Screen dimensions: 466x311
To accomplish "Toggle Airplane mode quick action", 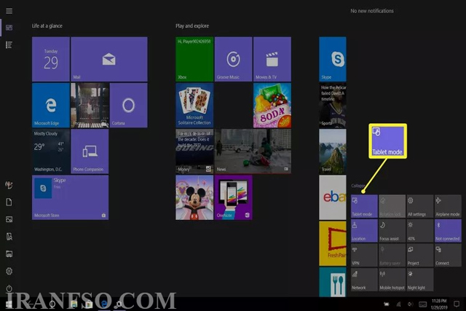I will (x=448, y=206).
